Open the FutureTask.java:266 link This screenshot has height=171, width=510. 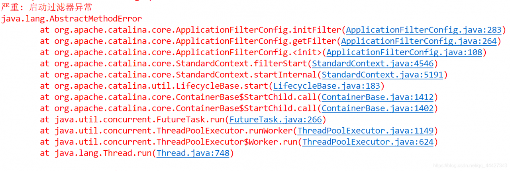[x=275, y=119]
